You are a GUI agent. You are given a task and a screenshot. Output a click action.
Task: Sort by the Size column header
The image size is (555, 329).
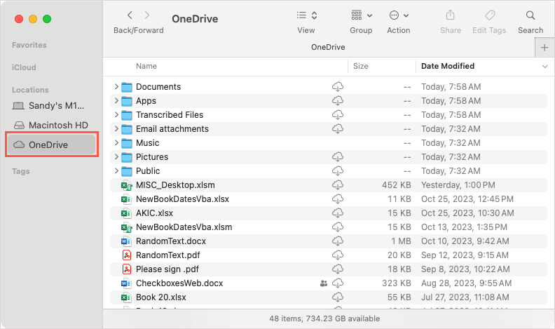[361, 66]
